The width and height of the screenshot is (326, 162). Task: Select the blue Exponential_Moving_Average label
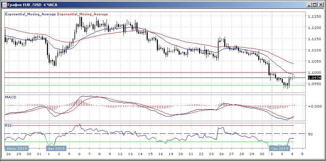30,14
